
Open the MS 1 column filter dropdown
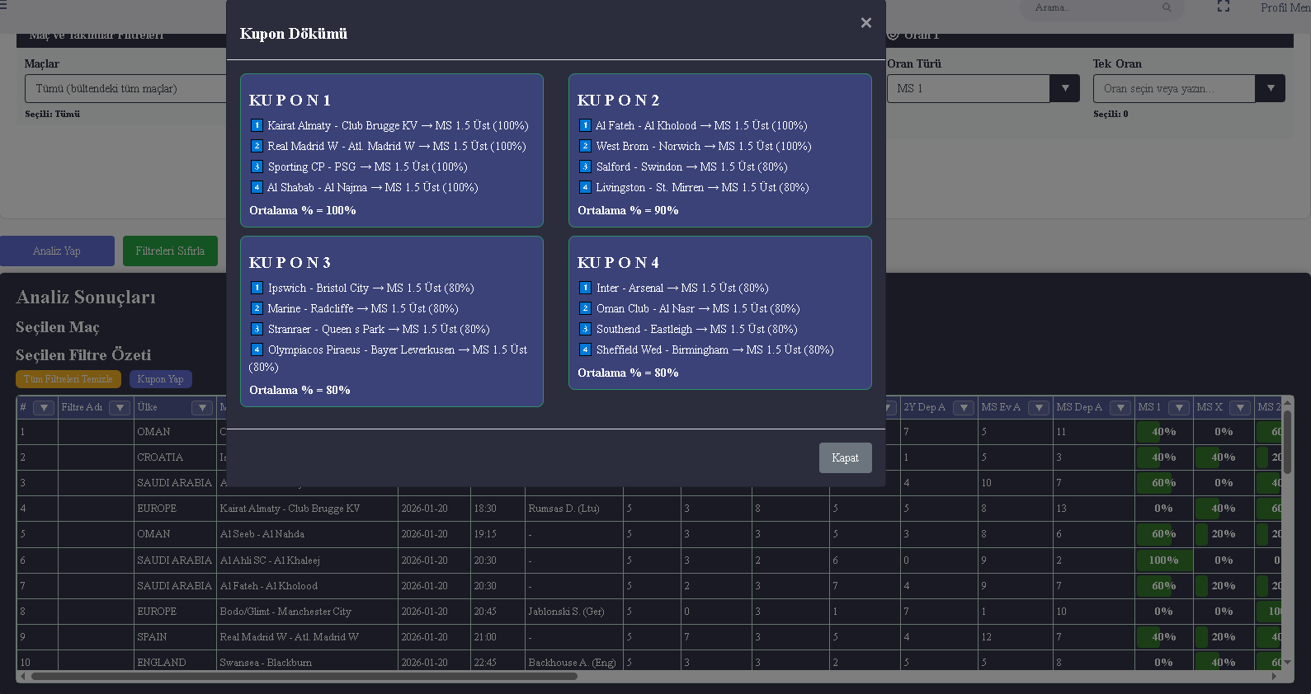tap(1179, 408)
